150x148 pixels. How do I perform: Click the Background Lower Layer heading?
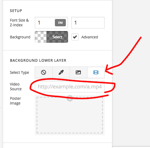[x=38, y=60]
